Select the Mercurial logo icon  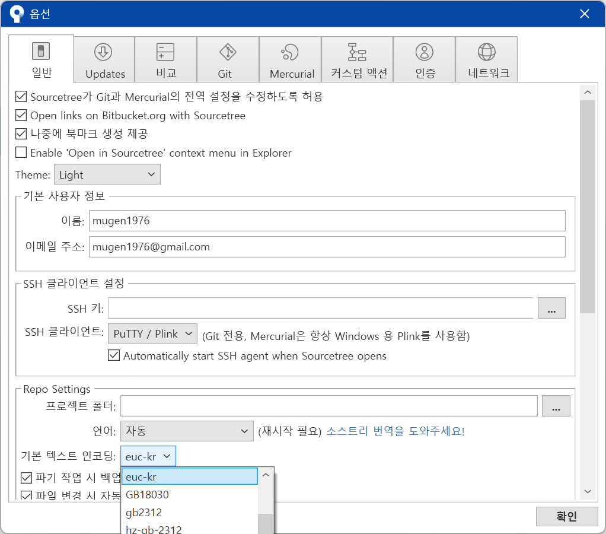pos(290,52)
